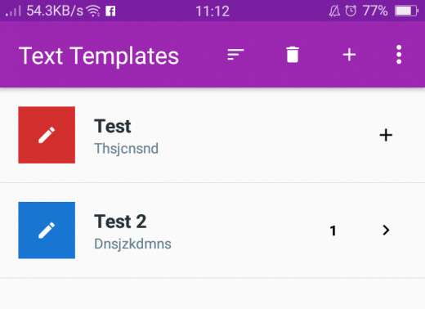Open the sort options icon
Viewport: 425px width, 309px height.
click(x=235, y=55)
